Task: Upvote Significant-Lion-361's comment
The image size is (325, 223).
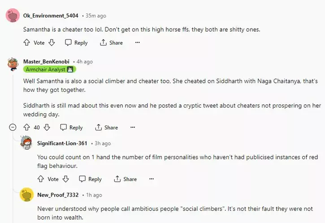Action: (x=41, y=179)
